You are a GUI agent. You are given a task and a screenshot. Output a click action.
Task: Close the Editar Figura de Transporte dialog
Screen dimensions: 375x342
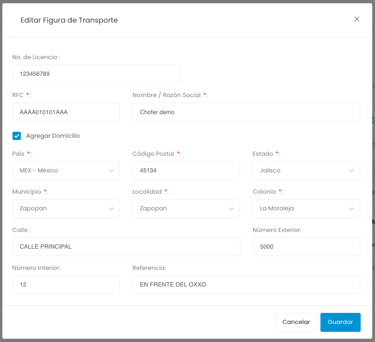click(357, 19)
